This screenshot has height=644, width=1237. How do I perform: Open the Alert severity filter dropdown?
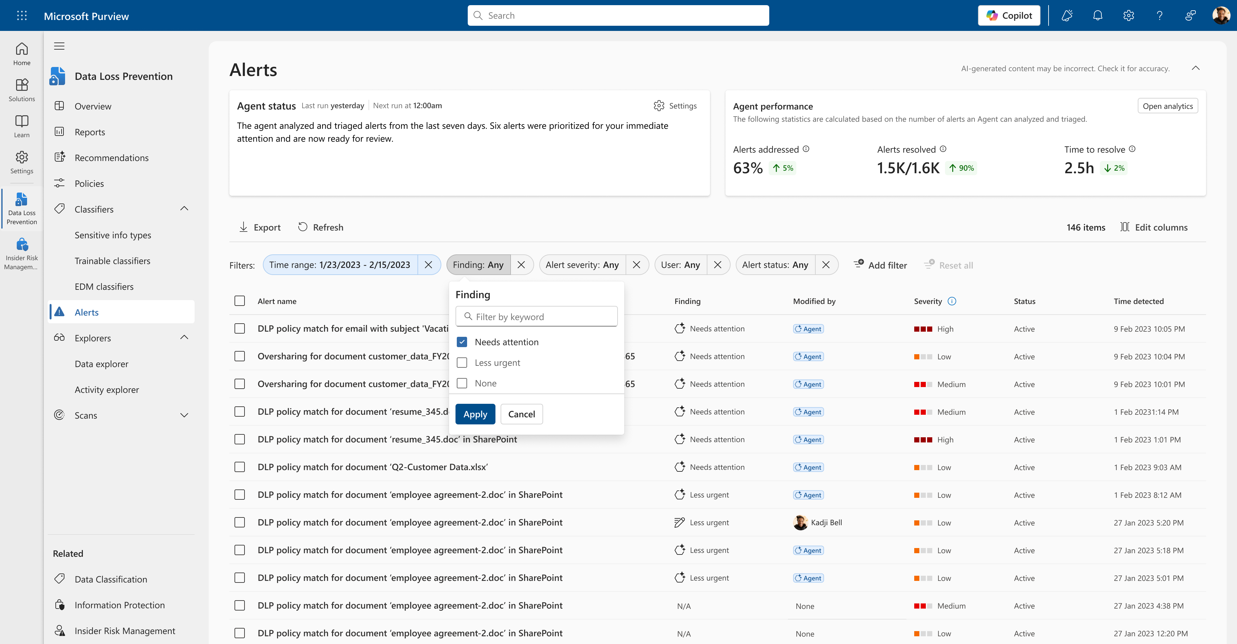pyautogui.click(x=582, y=265)
